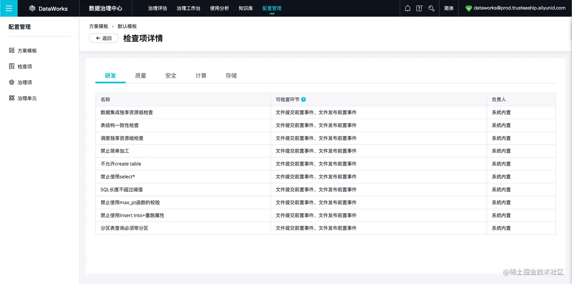Switch to the 质量 tab
The width and height of the screenshot is (572, 284).
click(141, 76)
